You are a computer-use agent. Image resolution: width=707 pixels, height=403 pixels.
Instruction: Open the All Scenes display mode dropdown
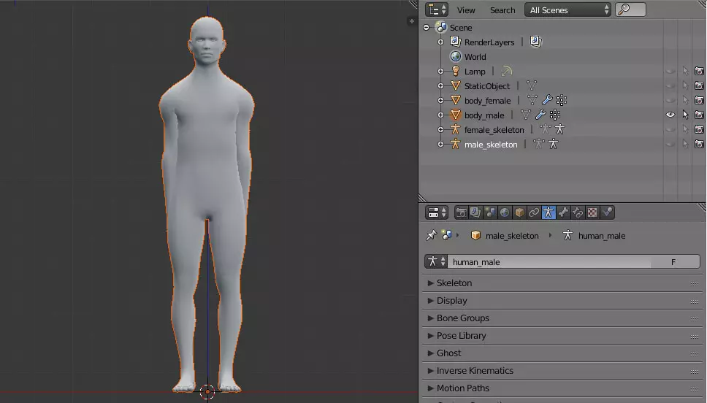[568, 9]
